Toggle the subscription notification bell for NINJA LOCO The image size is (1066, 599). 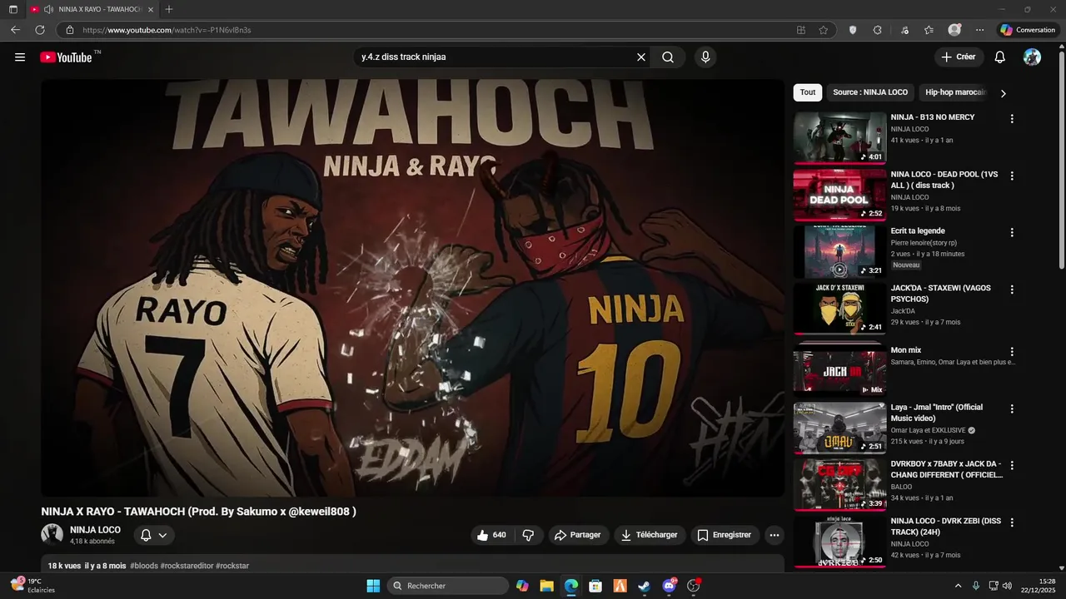[146, 535]
